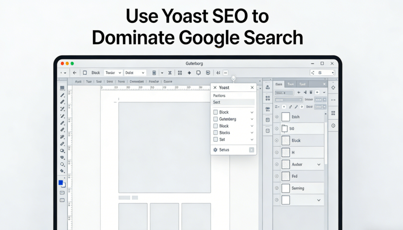Click the back arrow in the top toolbar
The image size is (403, 230).
point(74,73)
